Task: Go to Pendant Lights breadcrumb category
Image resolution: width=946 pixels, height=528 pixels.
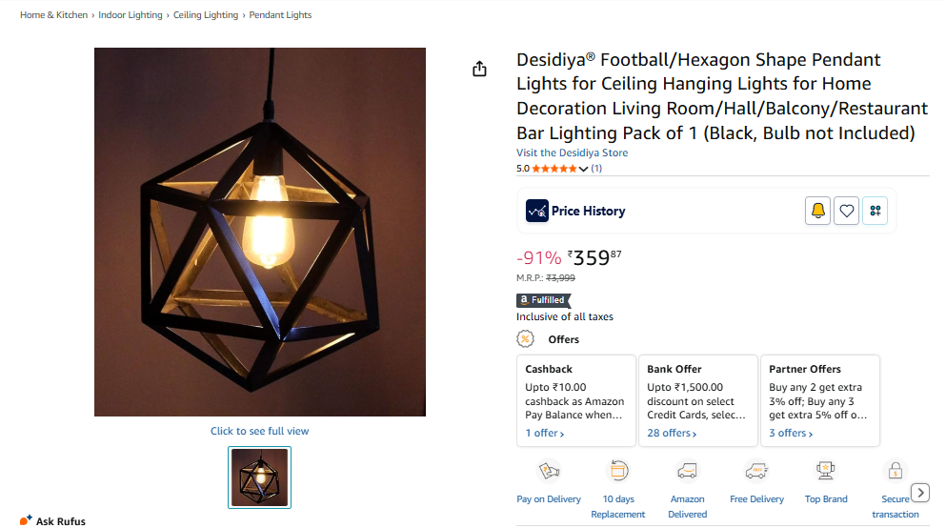Action: [280, 15]
